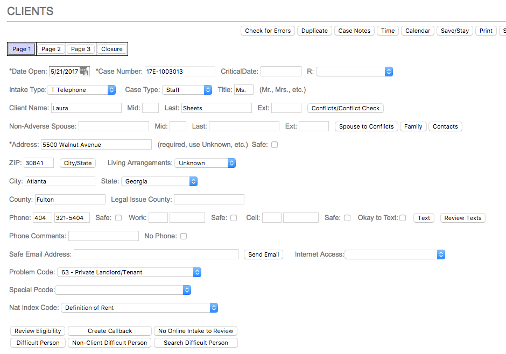Screen dimensions: 506x354
Task: Open the State dropdown showing Georgia
Action: pos(159,181)
